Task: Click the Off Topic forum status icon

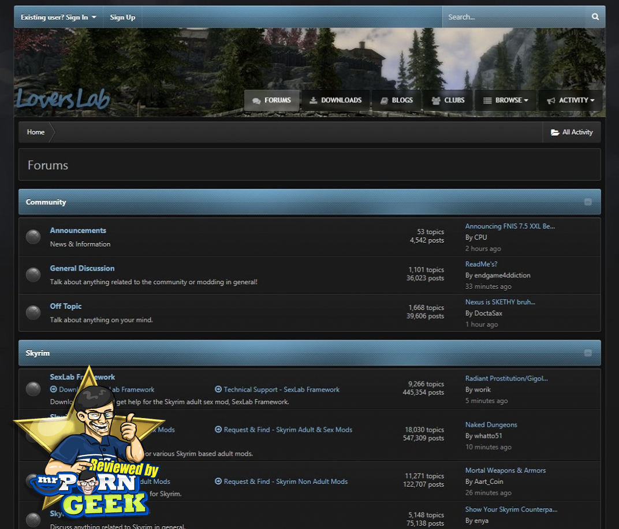Action: click(33, 313)
